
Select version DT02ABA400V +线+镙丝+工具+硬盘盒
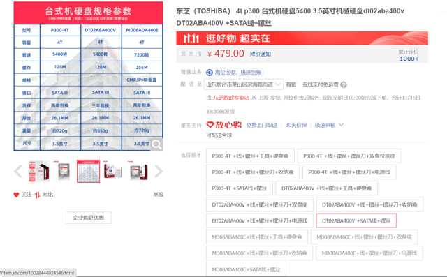pos(327,188)
